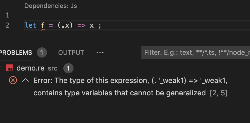The image size is (250, 123).
Task: Open the panel's more actions ellipsis
Action: (x=100, y=52)
